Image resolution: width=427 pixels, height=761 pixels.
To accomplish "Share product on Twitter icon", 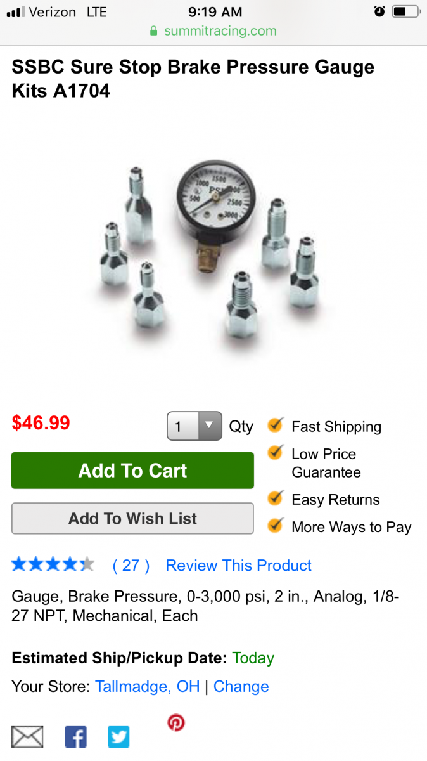I will (118, 737).
